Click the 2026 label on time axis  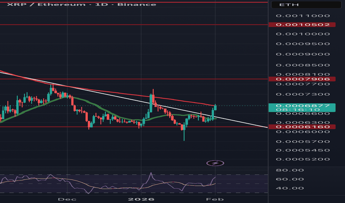point(141,199)
